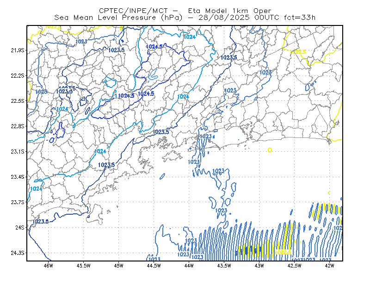Screen dimensions: 370x286
Task: Click the Sea Mean Level Pressure subtitle text
Action: pyautogui.click(x=118, y=18)
